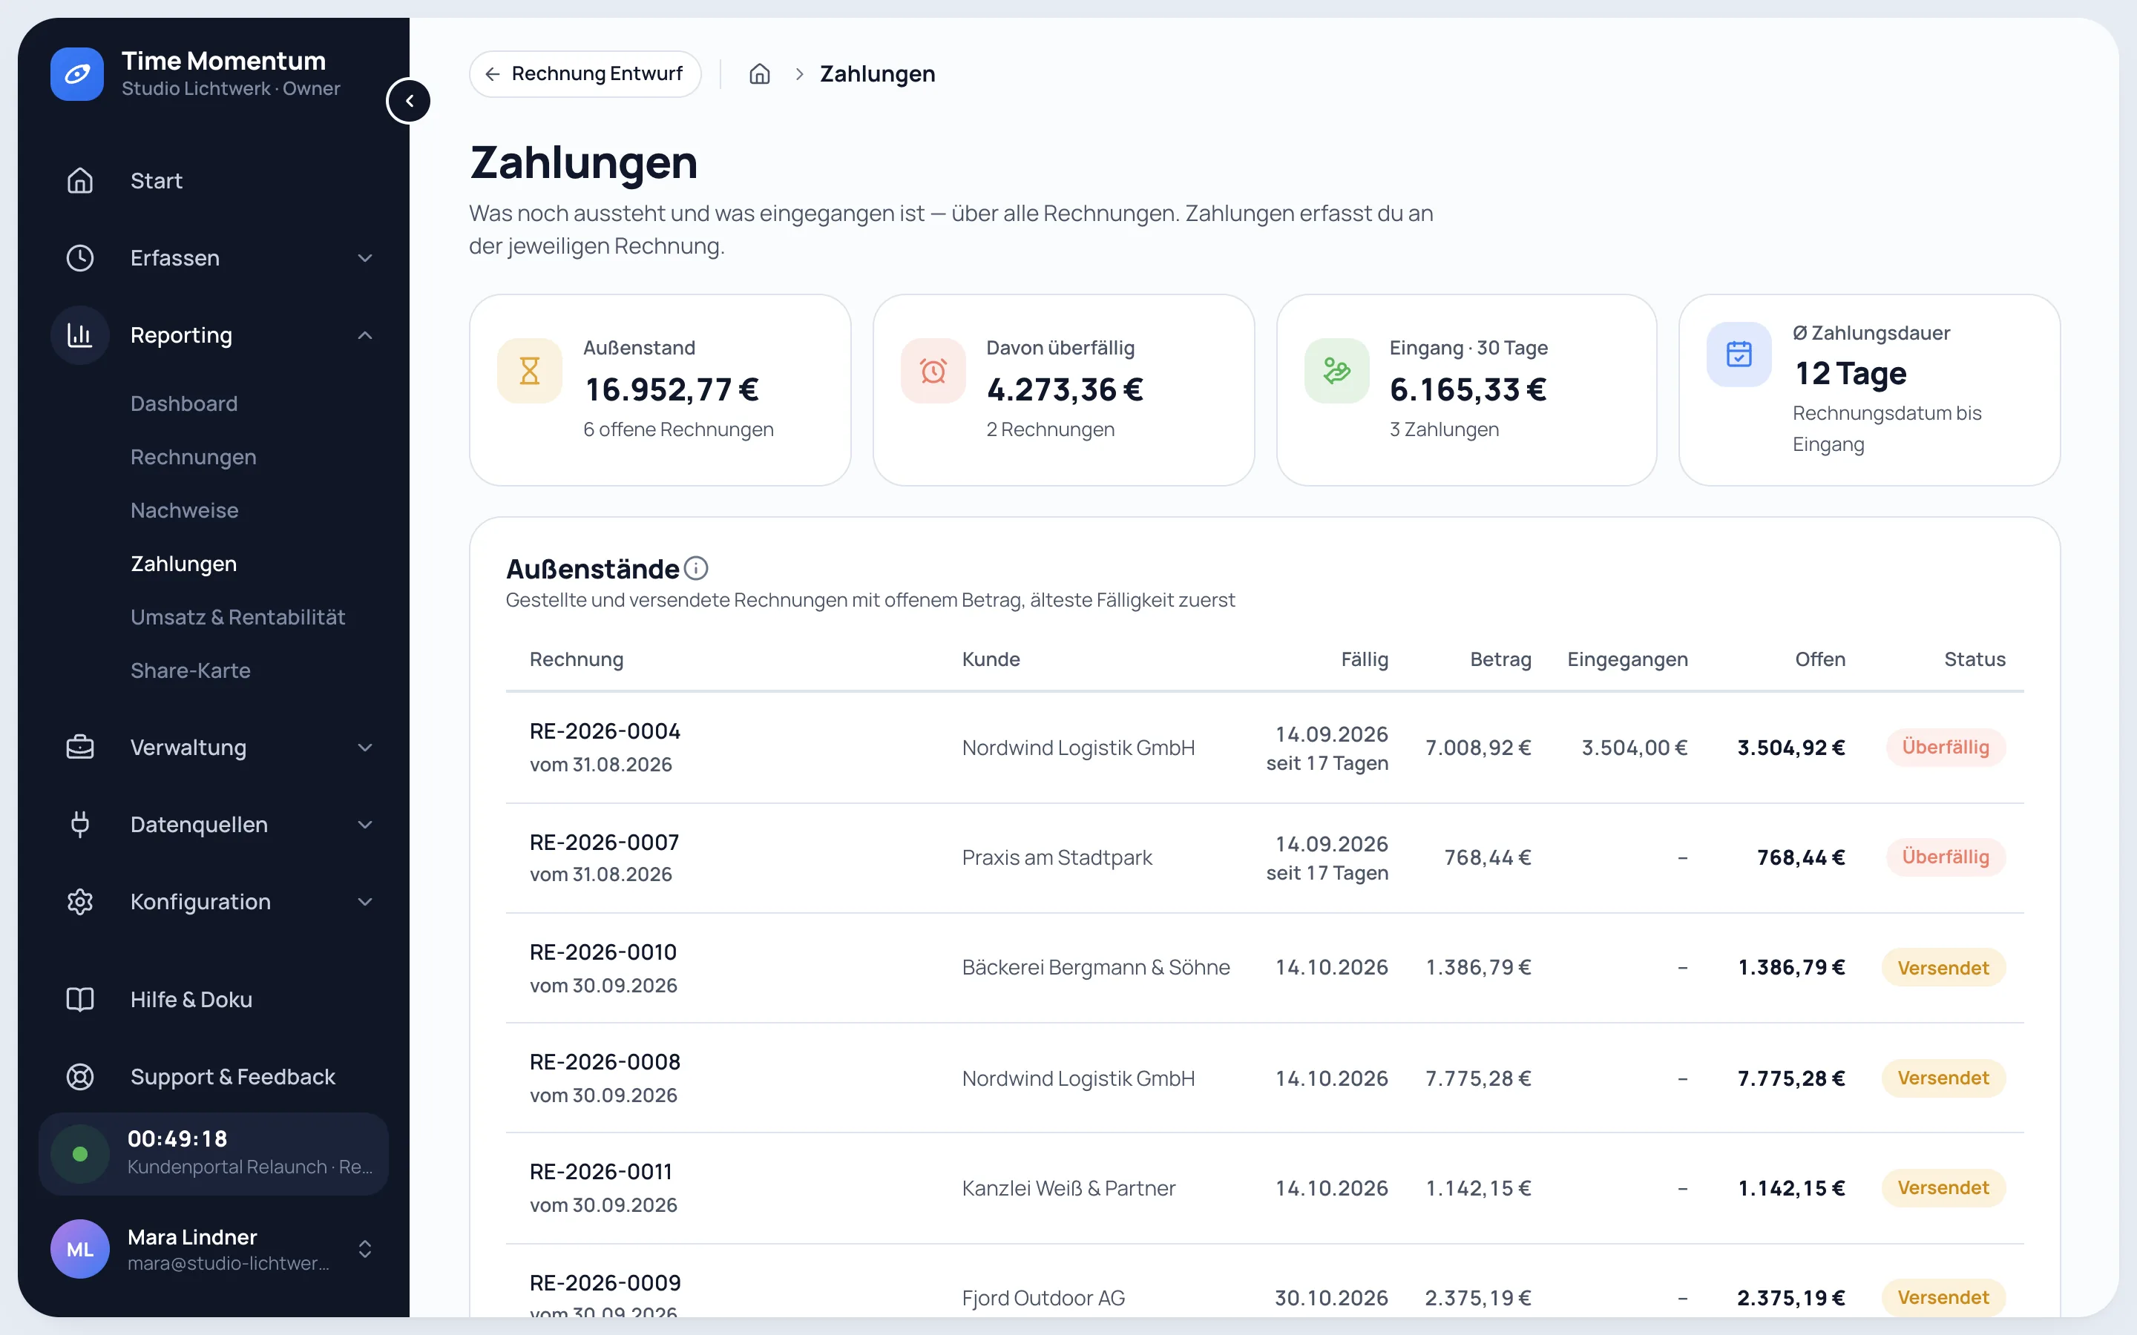Click the calendar icon on Zahlungsdauer card
This screenshot has width=2137, height=1335.
(1739, 354)
